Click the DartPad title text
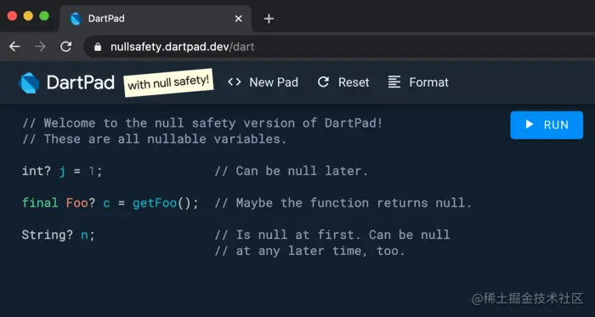Screen dimensions: 595x317 (x=81, y=82)
